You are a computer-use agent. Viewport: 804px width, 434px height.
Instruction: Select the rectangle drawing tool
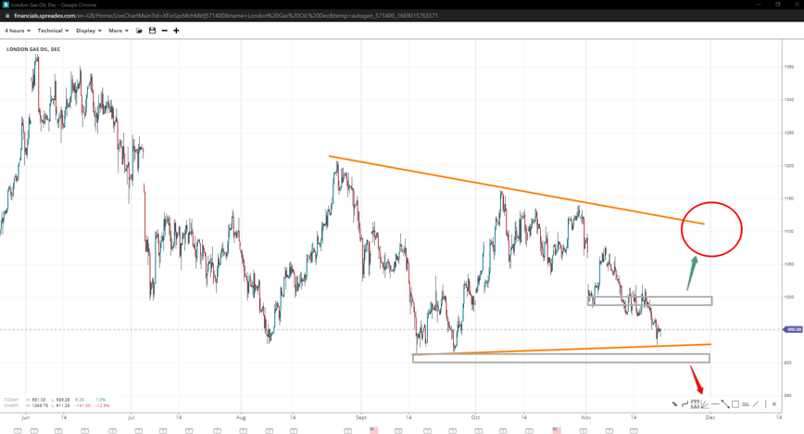[x=735, y=404]
